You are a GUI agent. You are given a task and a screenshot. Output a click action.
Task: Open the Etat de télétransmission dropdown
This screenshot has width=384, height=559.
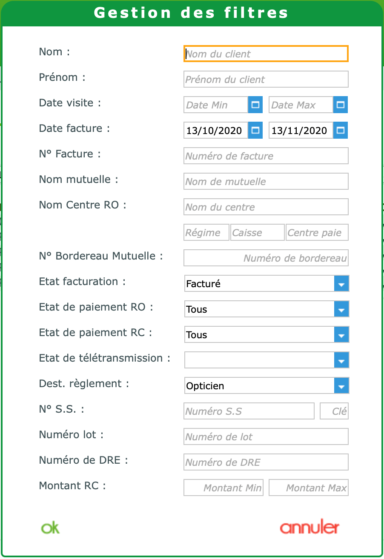[x=341, y=360]
